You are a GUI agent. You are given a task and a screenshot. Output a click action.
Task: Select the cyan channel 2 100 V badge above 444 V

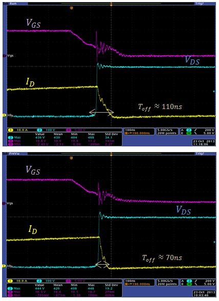point(47,281)
